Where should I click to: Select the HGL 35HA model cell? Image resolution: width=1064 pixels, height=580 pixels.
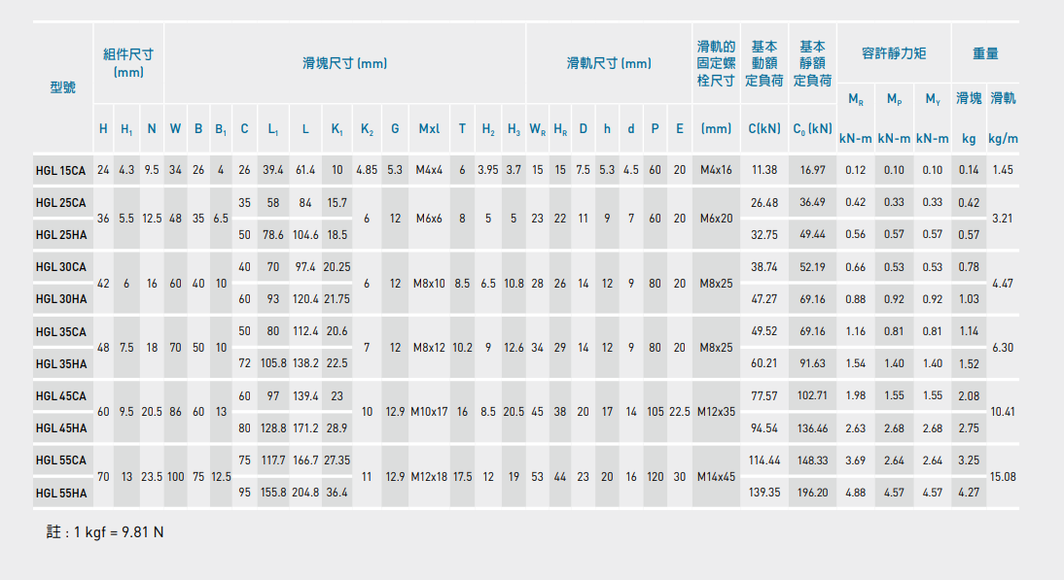point(61,364)
